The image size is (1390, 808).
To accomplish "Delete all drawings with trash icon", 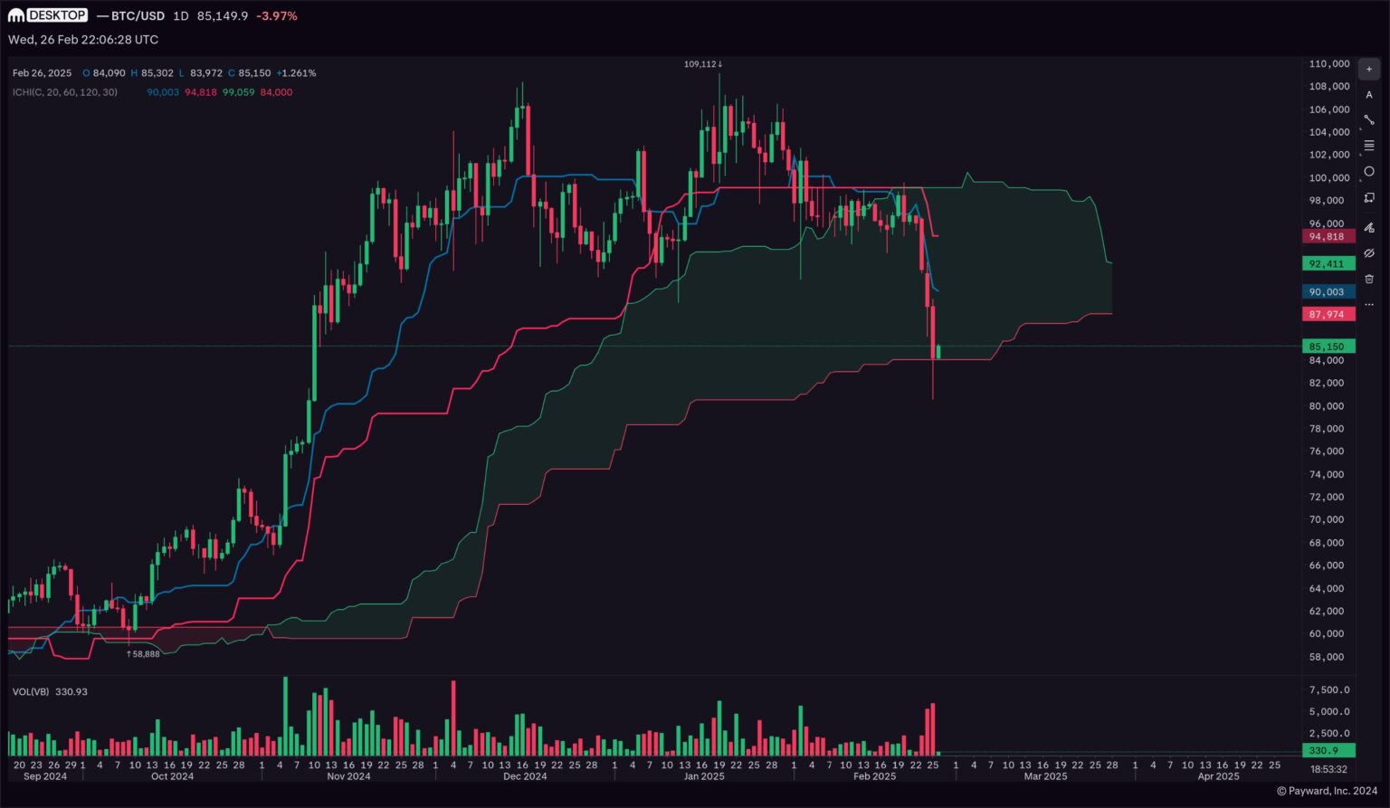I will click(1369, 280).
